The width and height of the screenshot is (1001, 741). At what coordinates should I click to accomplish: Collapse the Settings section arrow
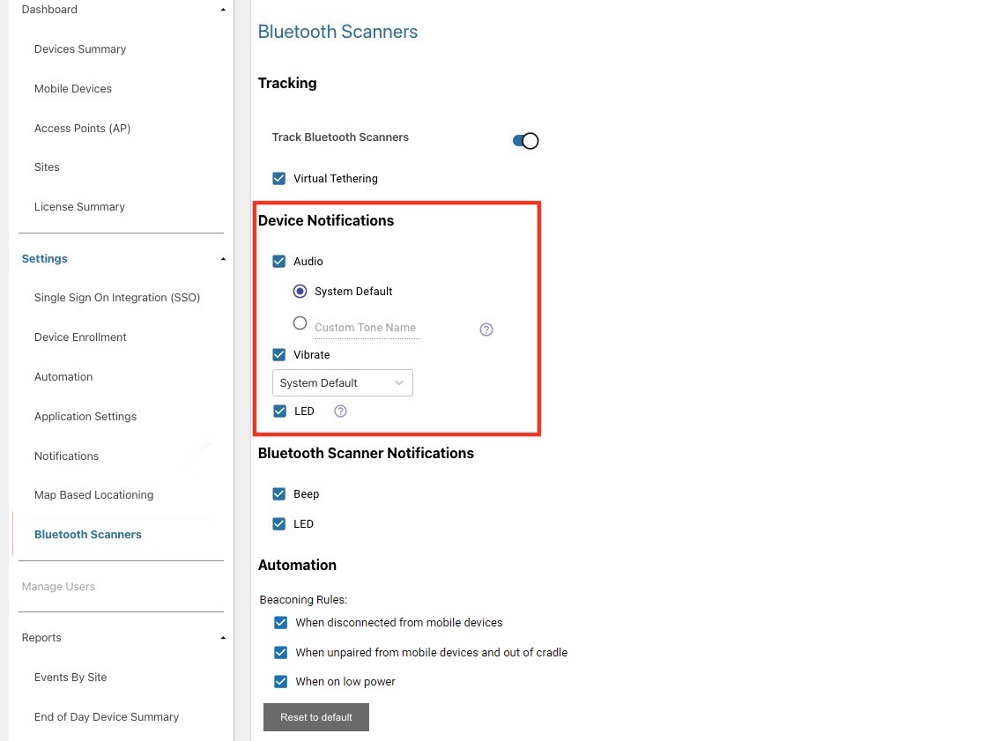223,259
